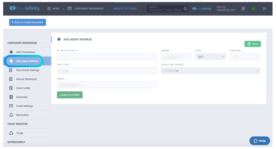Viewport: 276px width, 149px height.
Task: Click the green Save button
Action: pyautogui.click(x=253, y=44)
